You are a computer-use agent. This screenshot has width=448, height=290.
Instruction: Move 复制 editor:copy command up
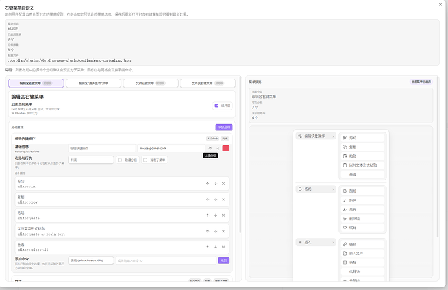coord(208,200)
